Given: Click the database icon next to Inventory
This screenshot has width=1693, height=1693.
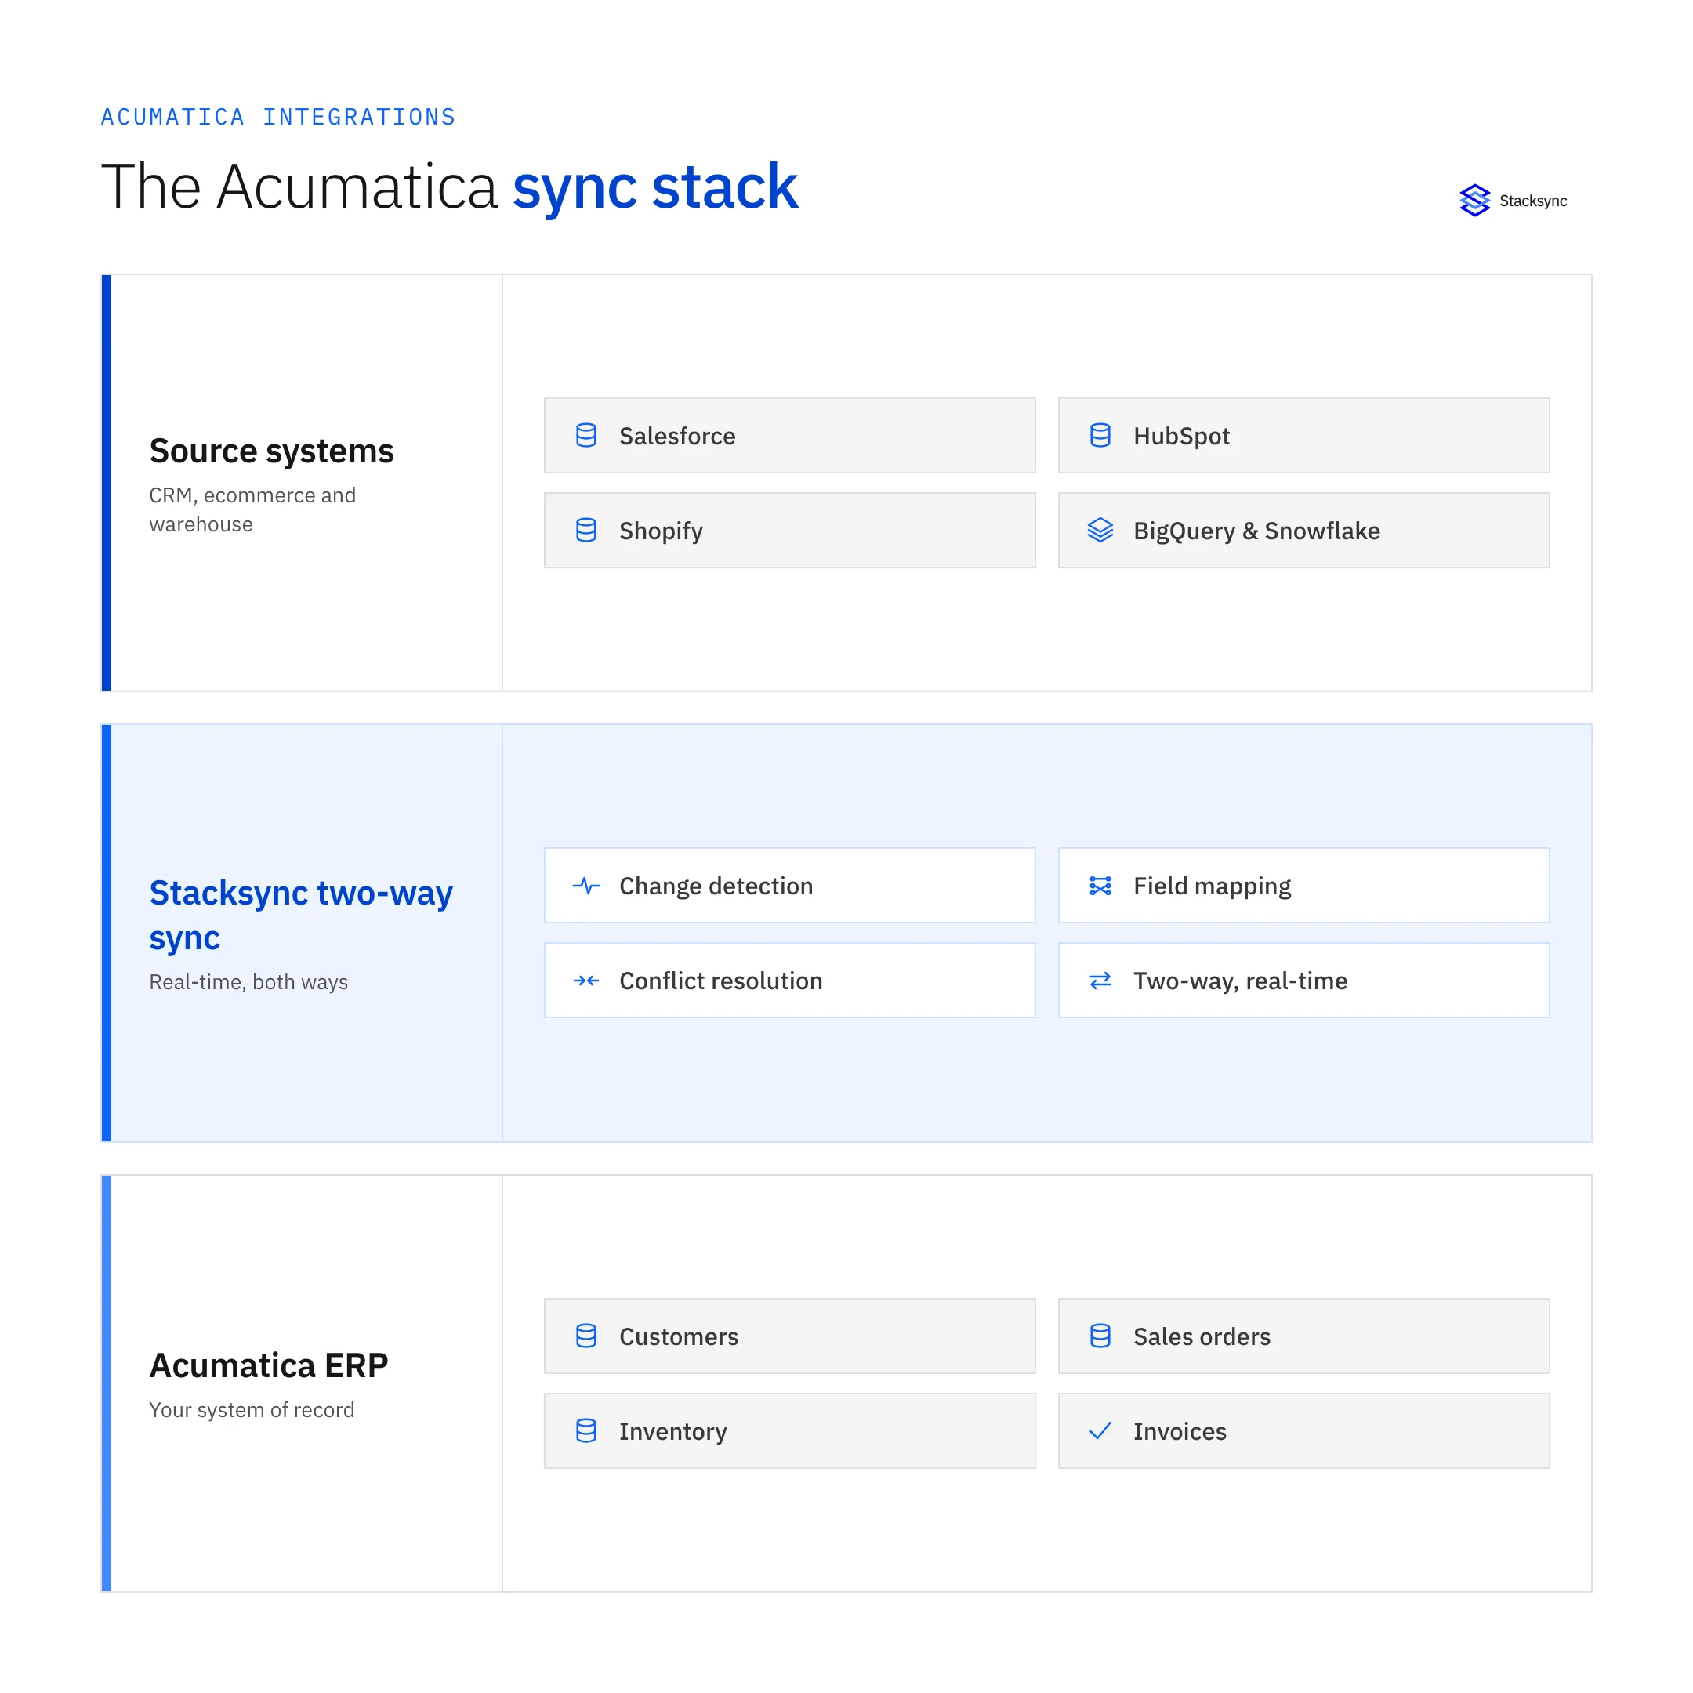Looking at the screenshot, I should tap(586, 1430).
